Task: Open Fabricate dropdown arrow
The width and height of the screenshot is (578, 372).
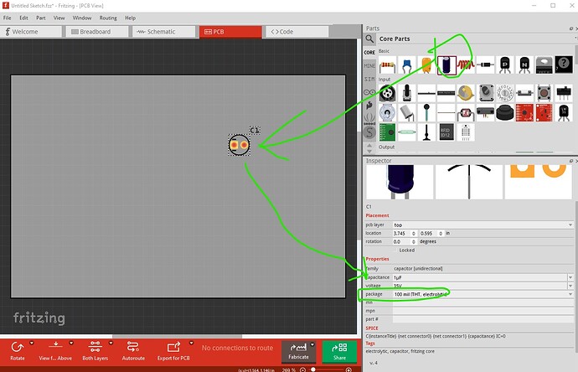Action: 312,344
